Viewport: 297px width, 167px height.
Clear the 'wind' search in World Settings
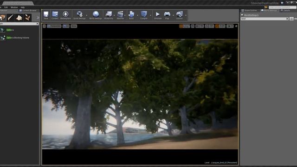pyautogui.click(x=287, y=19)
